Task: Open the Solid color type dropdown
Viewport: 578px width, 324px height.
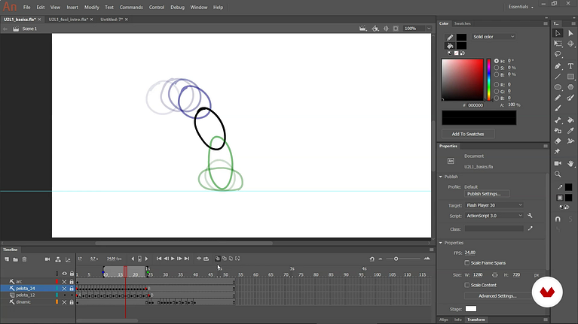Action: click(493, 37)
